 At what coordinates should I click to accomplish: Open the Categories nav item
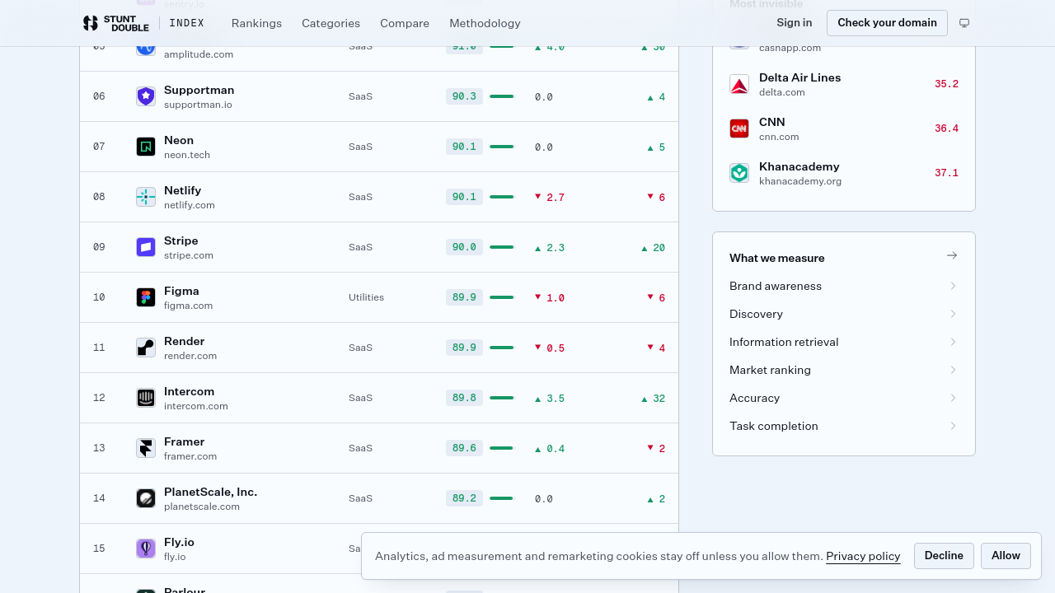[331, 23]
